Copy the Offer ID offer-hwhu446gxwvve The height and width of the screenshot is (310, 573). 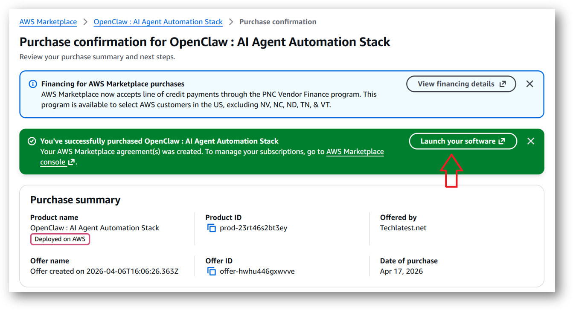click(x=212, y=272)
